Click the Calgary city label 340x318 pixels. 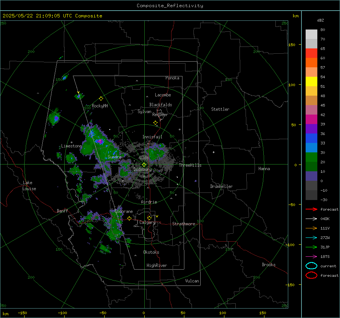pos(147,222)
